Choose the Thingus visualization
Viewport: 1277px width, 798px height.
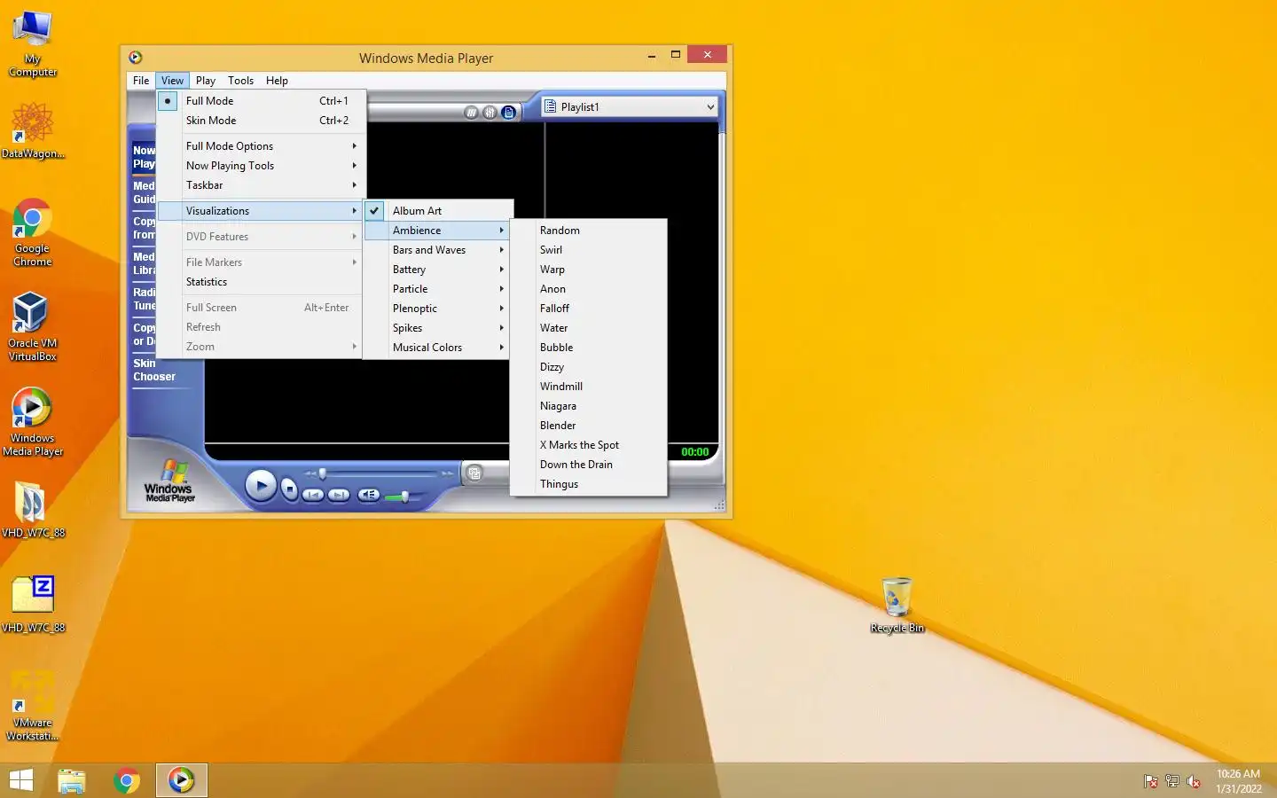coord(588,484)
